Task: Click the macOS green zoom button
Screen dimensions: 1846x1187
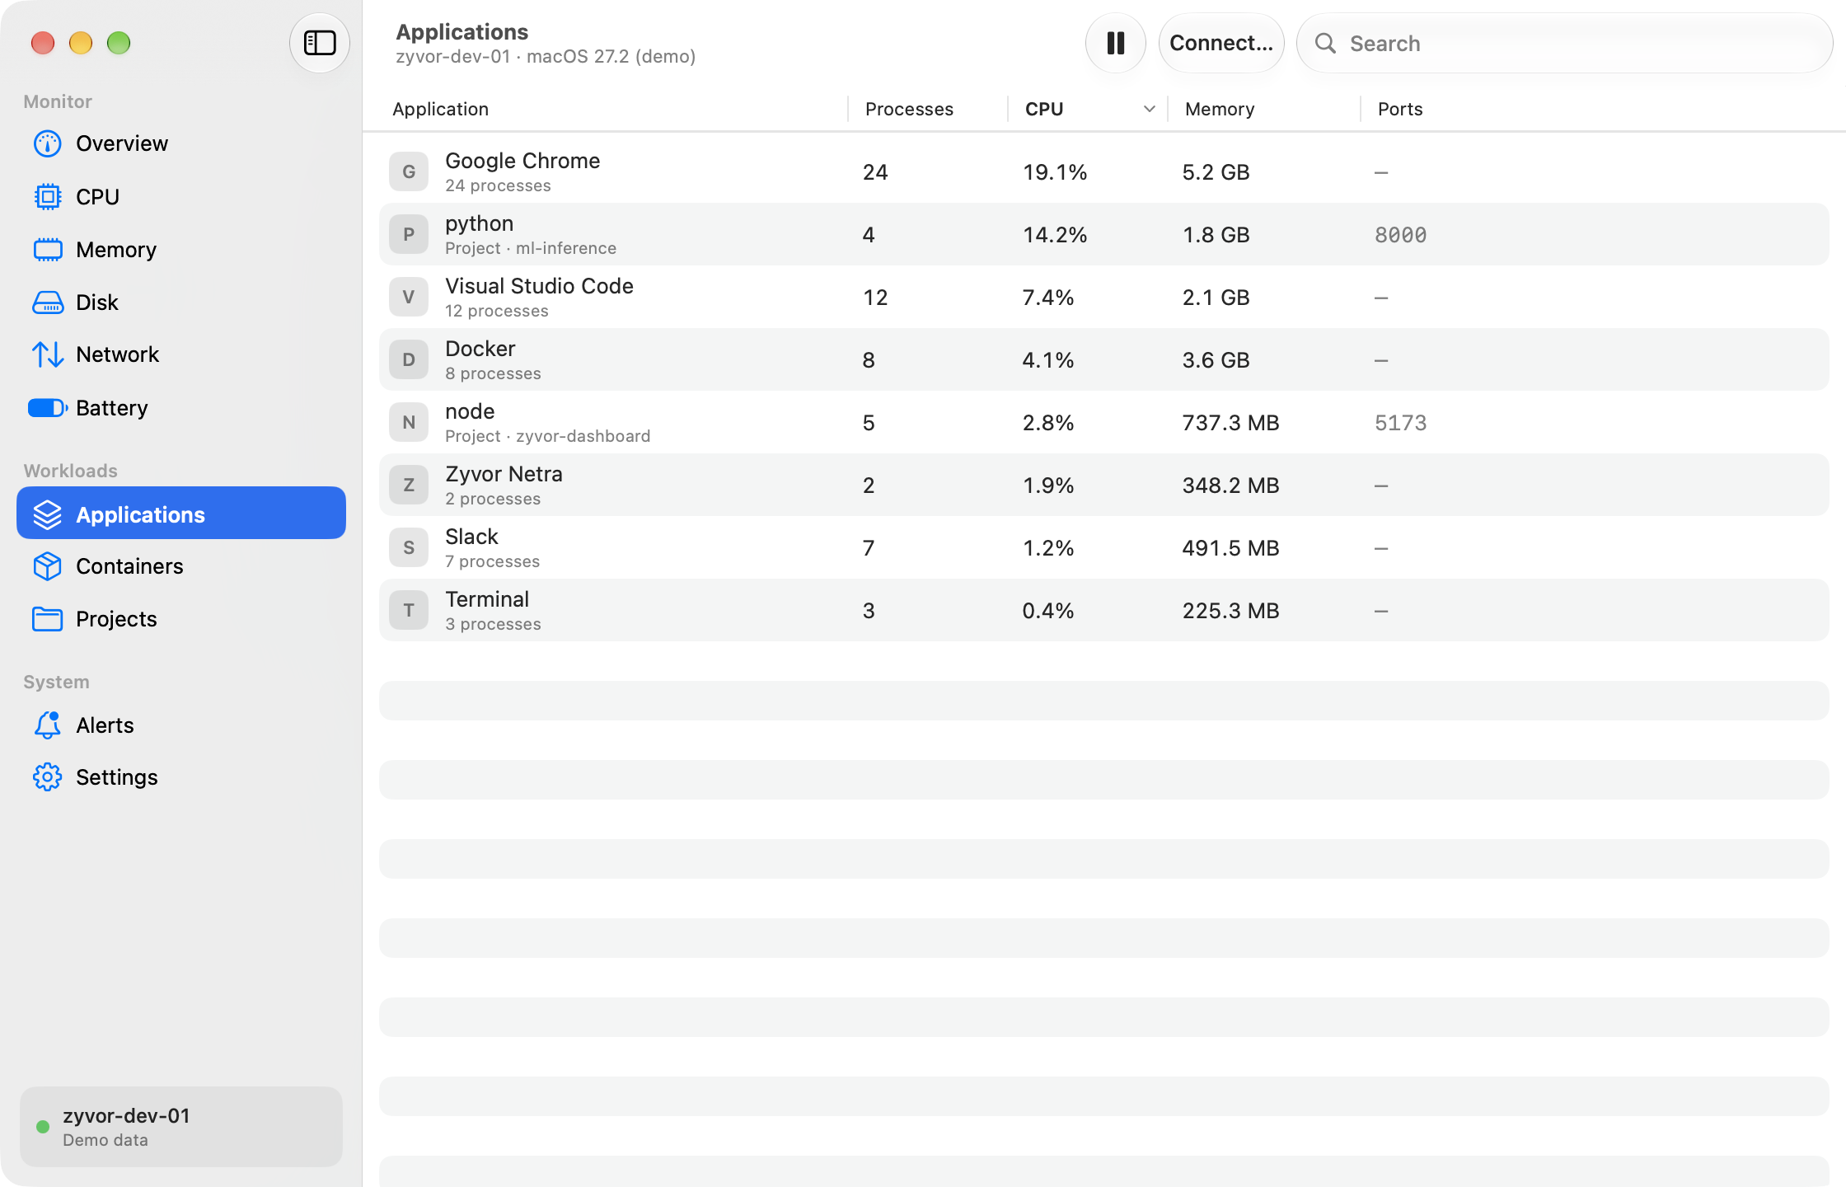Action: 119,43
